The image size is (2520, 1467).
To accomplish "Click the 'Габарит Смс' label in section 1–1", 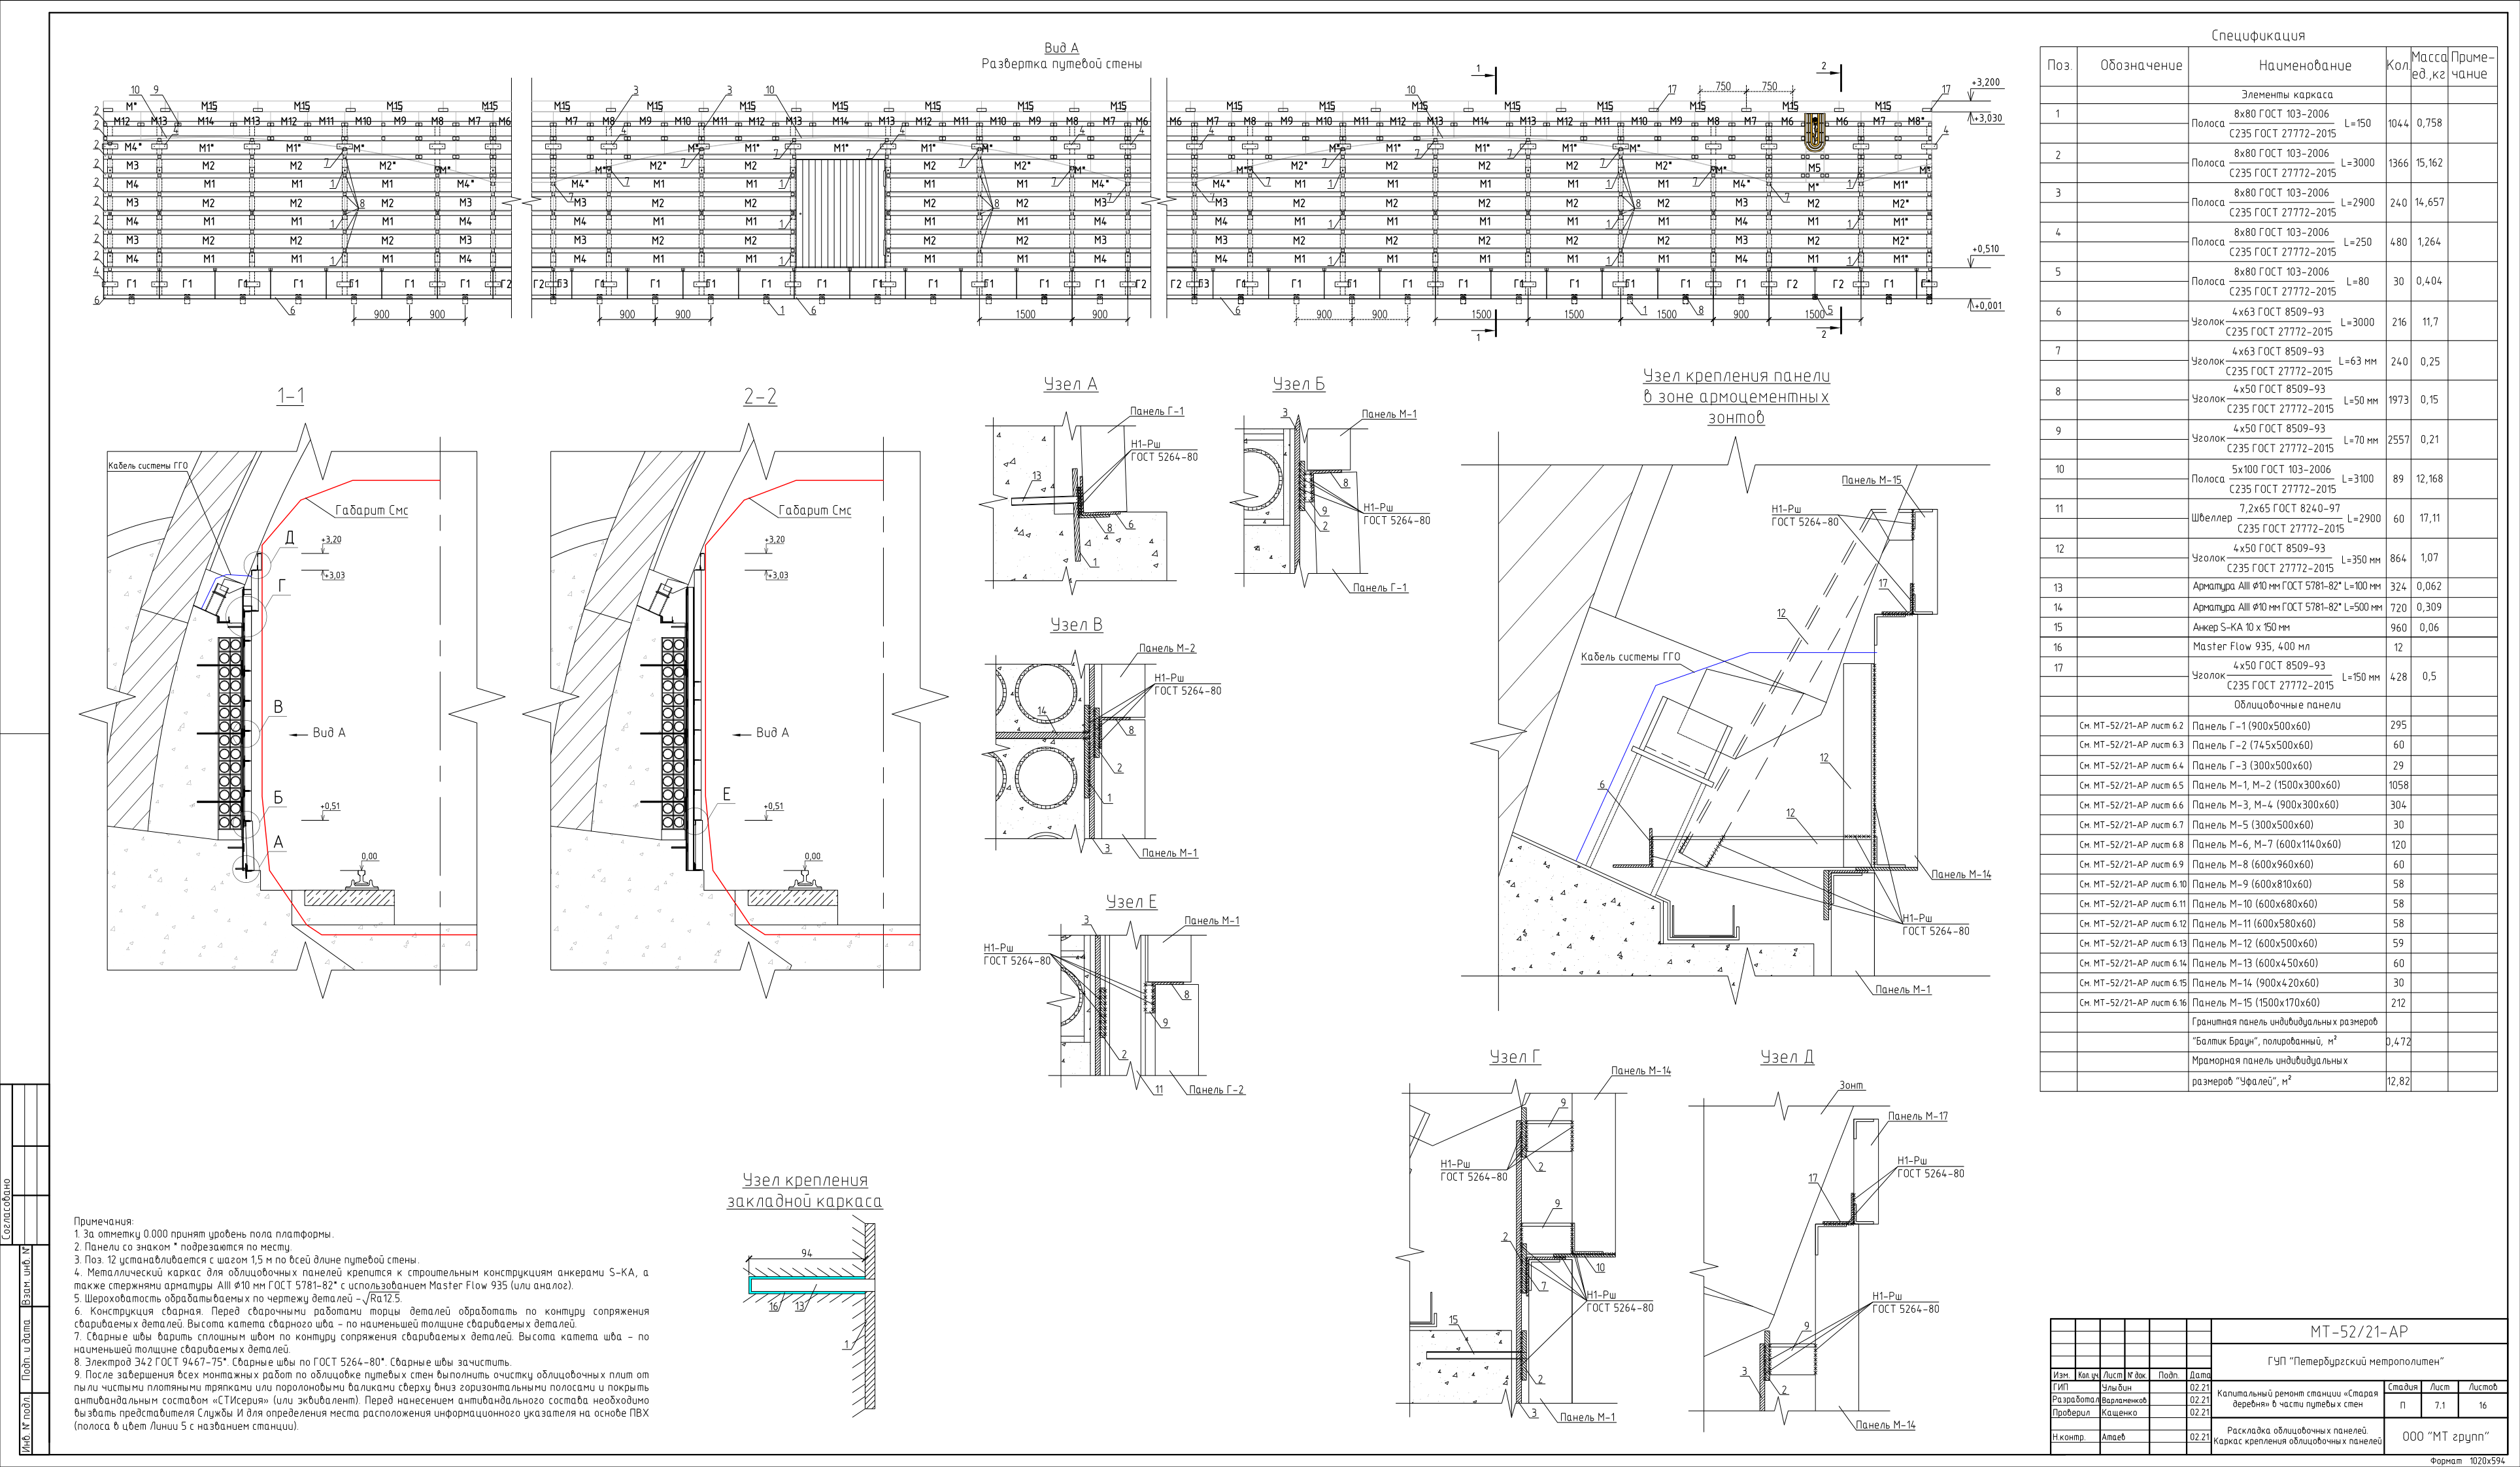I will 371,510.
